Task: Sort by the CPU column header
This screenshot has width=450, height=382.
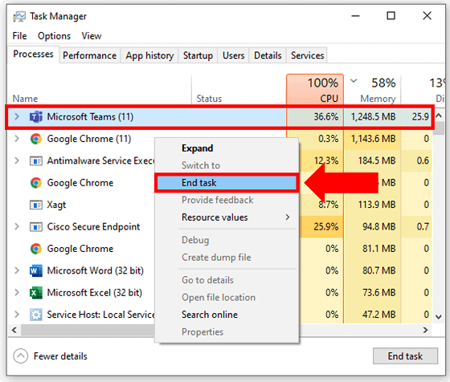Action: 315,89
